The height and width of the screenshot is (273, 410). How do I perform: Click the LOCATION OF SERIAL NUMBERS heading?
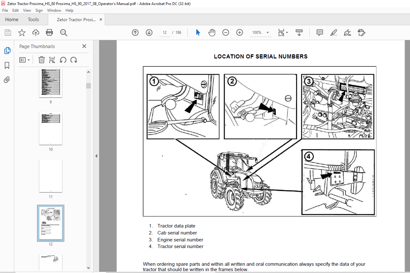tap(261, 57)
